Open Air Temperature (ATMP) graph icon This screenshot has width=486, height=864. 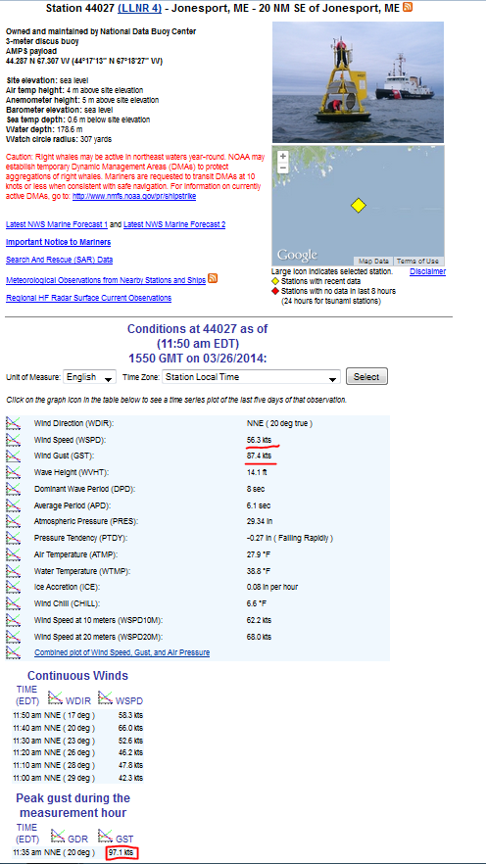click(13, 554)
